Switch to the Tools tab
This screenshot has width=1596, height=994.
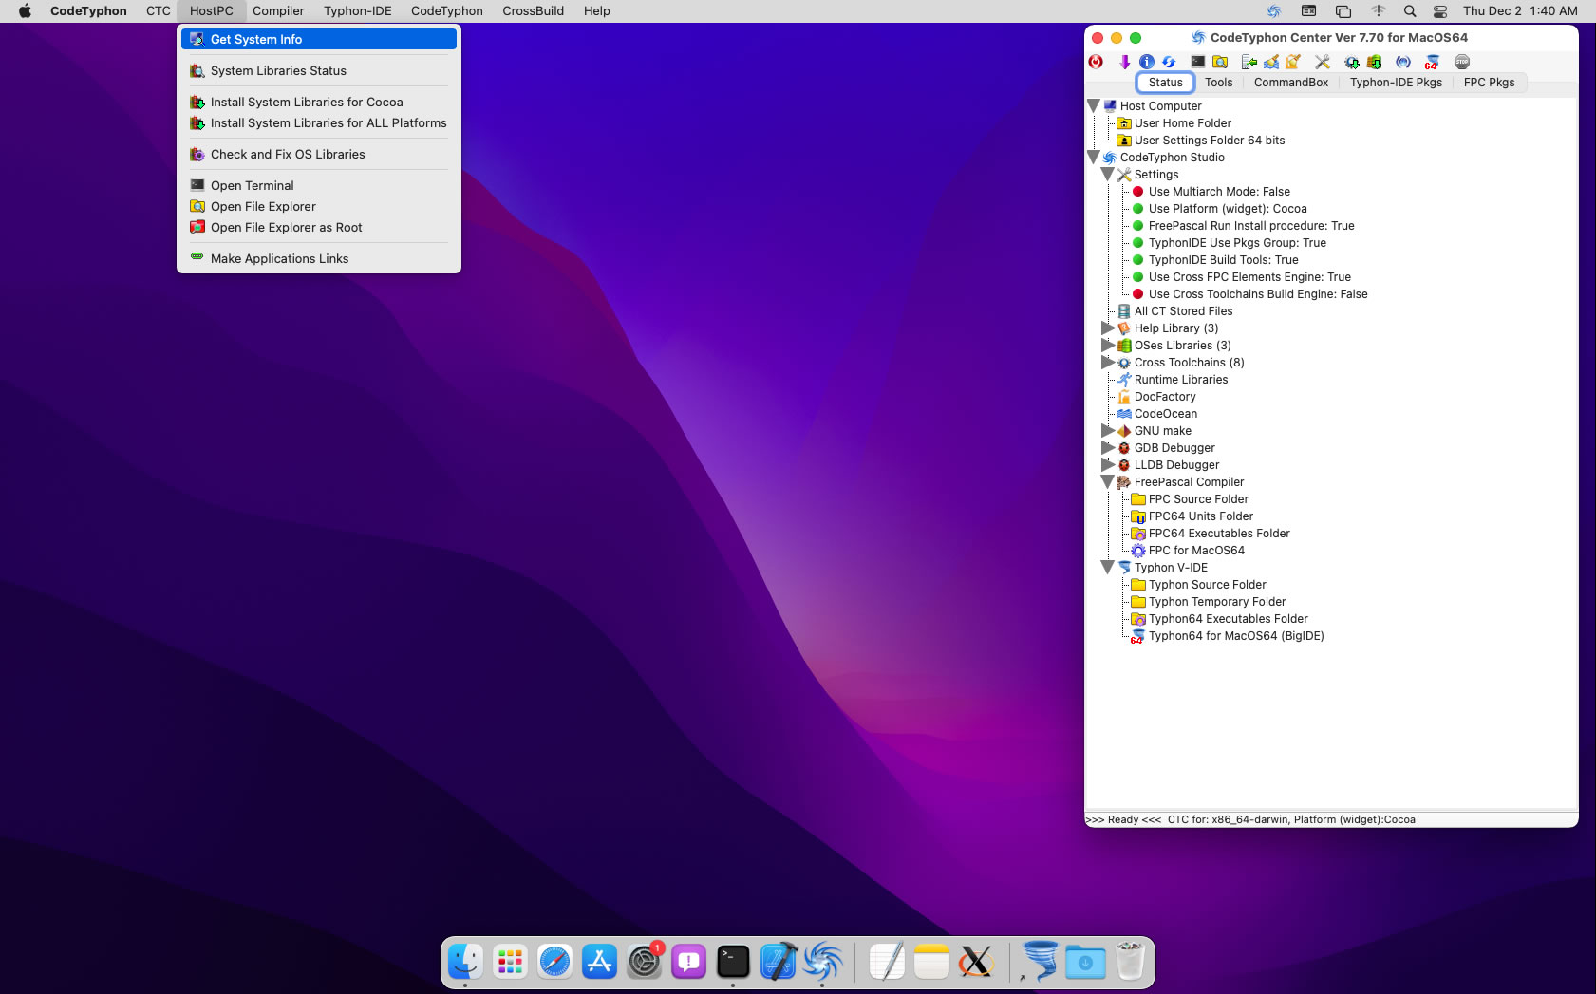1219,83
